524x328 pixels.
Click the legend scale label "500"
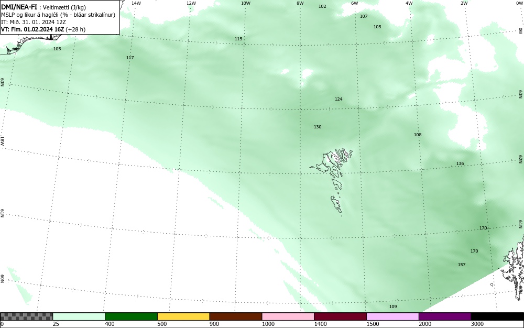pos(162,324)
